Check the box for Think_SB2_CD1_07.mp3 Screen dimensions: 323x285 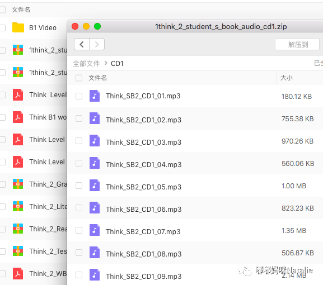tap(79, 230)
